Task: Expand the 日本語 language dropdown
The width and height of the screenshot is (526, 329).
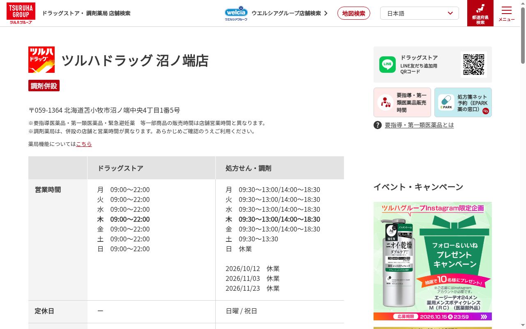Action: (420, 13)
